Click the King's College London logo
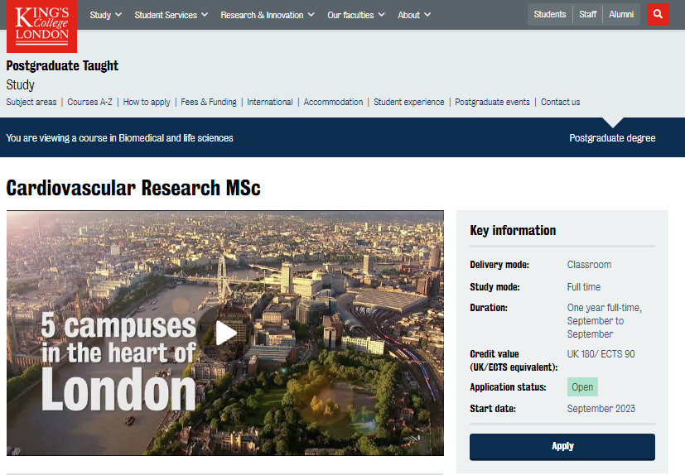The image size is (685, 475). pyautogui.click(x=41, y=25)
